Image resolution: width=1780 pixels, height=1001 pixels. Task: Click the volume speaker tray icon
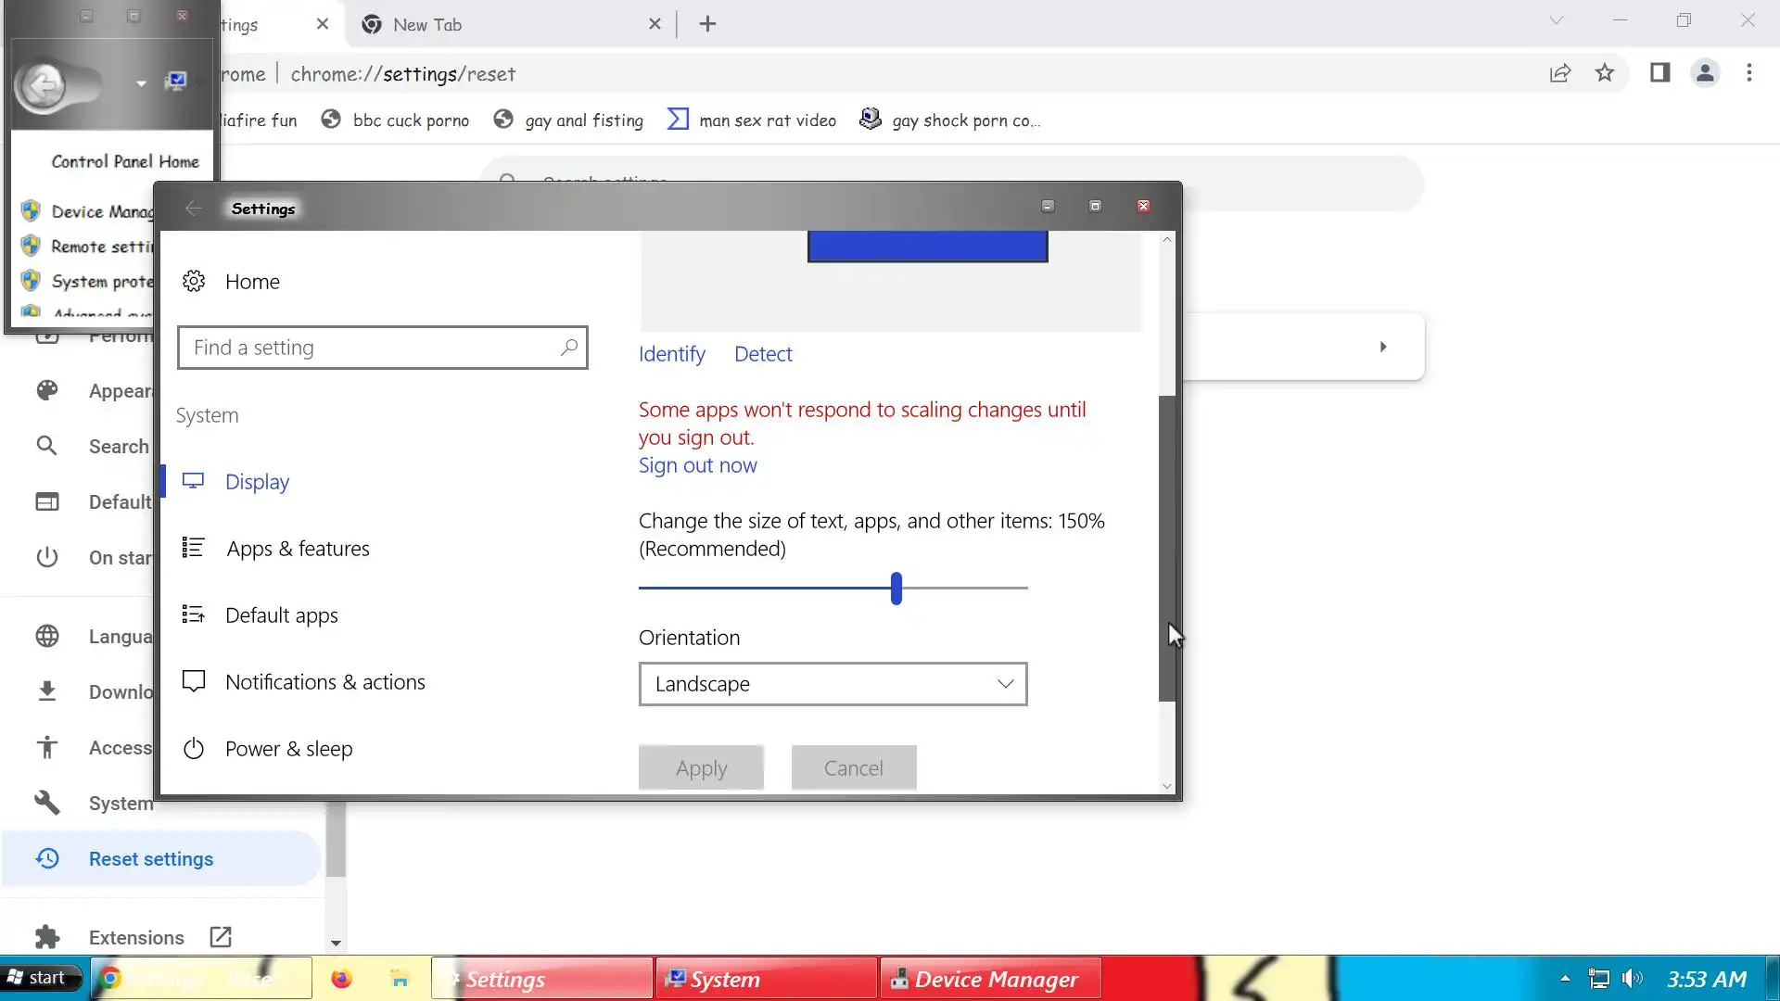point(1632,979)
